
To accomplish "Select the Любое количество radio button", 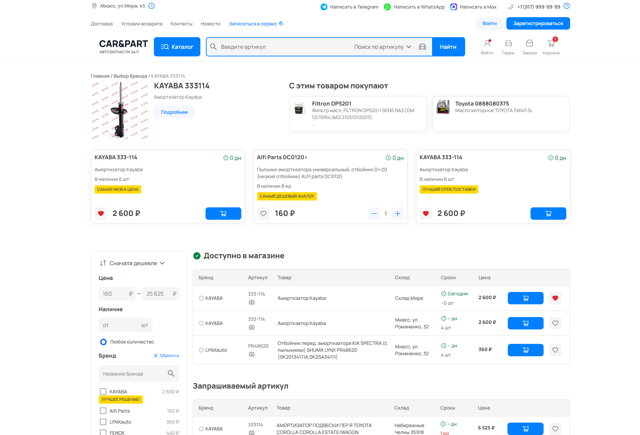I will (x=103, y=342).
